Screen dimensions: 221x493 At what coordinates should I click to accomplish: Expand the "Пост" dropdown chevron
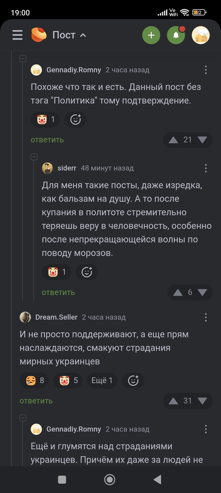[x=83, y=35]
